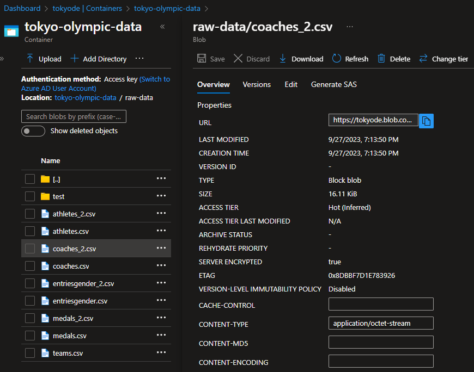
Task: Check the checkbox next to coaches_2.csv
Action: pos(30,248)
